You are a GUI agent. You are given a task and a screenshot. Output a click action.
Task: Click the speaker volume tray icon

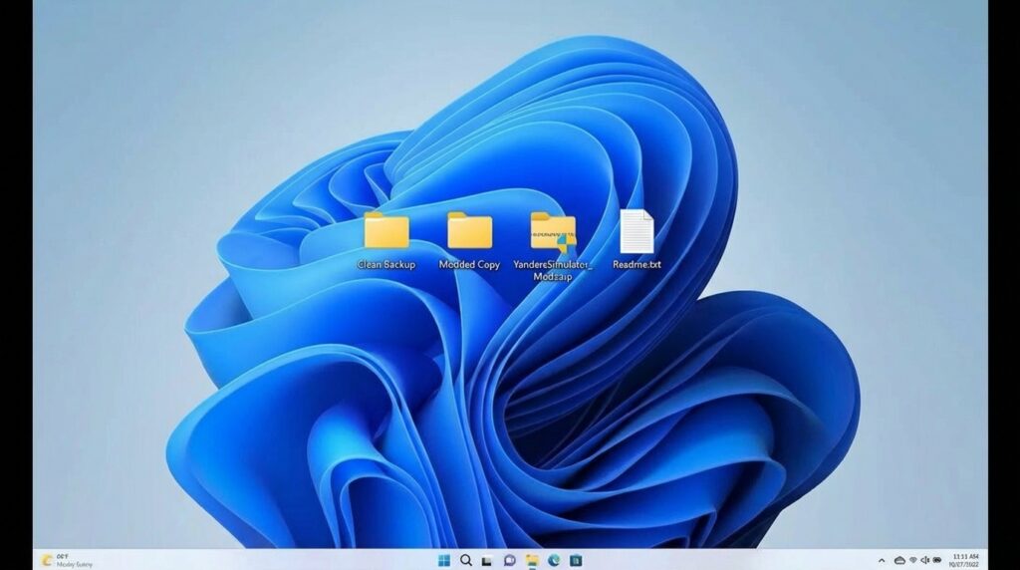click(x=924, y=560)
